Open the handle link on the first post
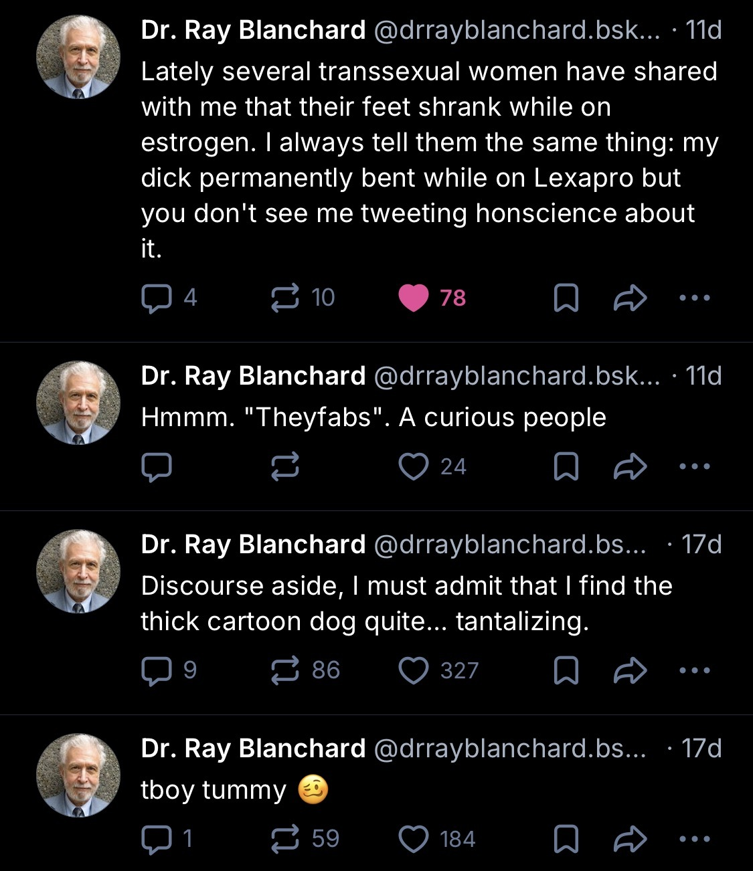The height and width of the screenshot is (871, 753). [x=515, y=31]
